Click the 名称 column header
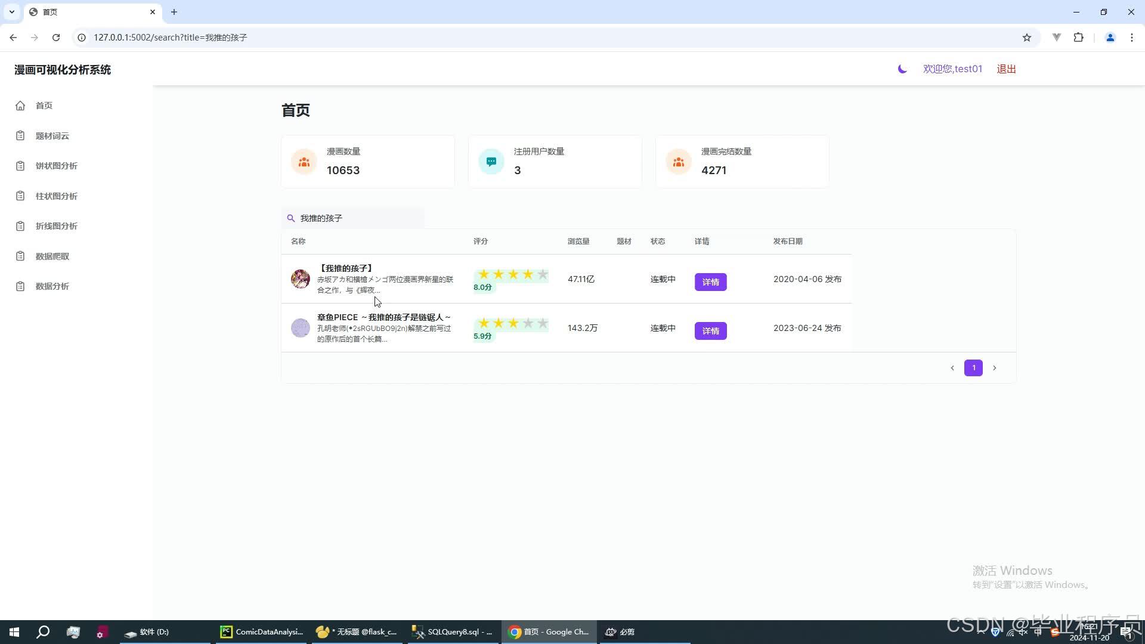 298,241
